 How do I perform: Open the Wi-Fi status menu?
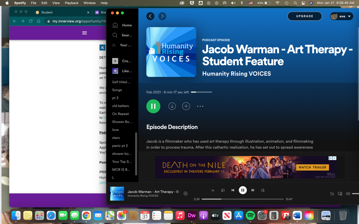tap(277, 3)
